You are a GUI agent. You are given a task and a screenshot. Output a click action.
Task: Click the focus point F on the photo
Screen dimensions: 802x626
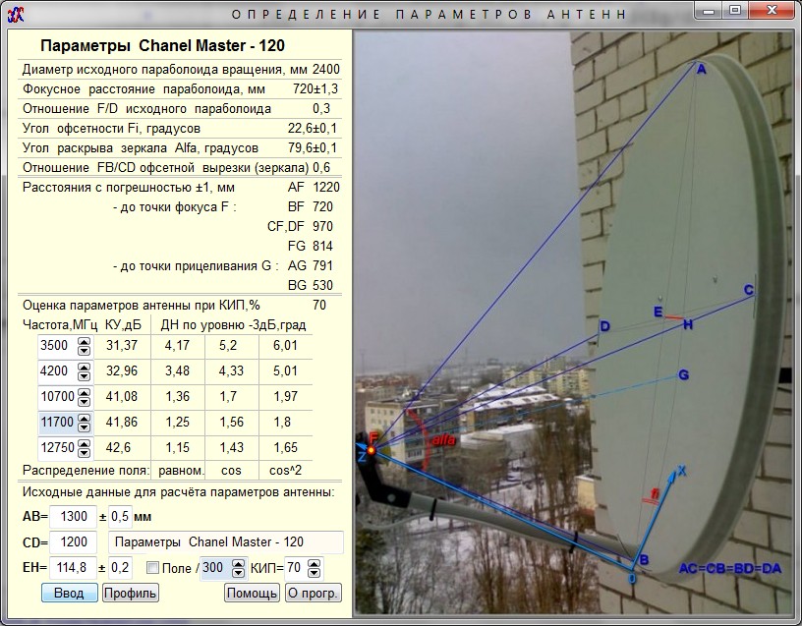(x=372, y=450)
